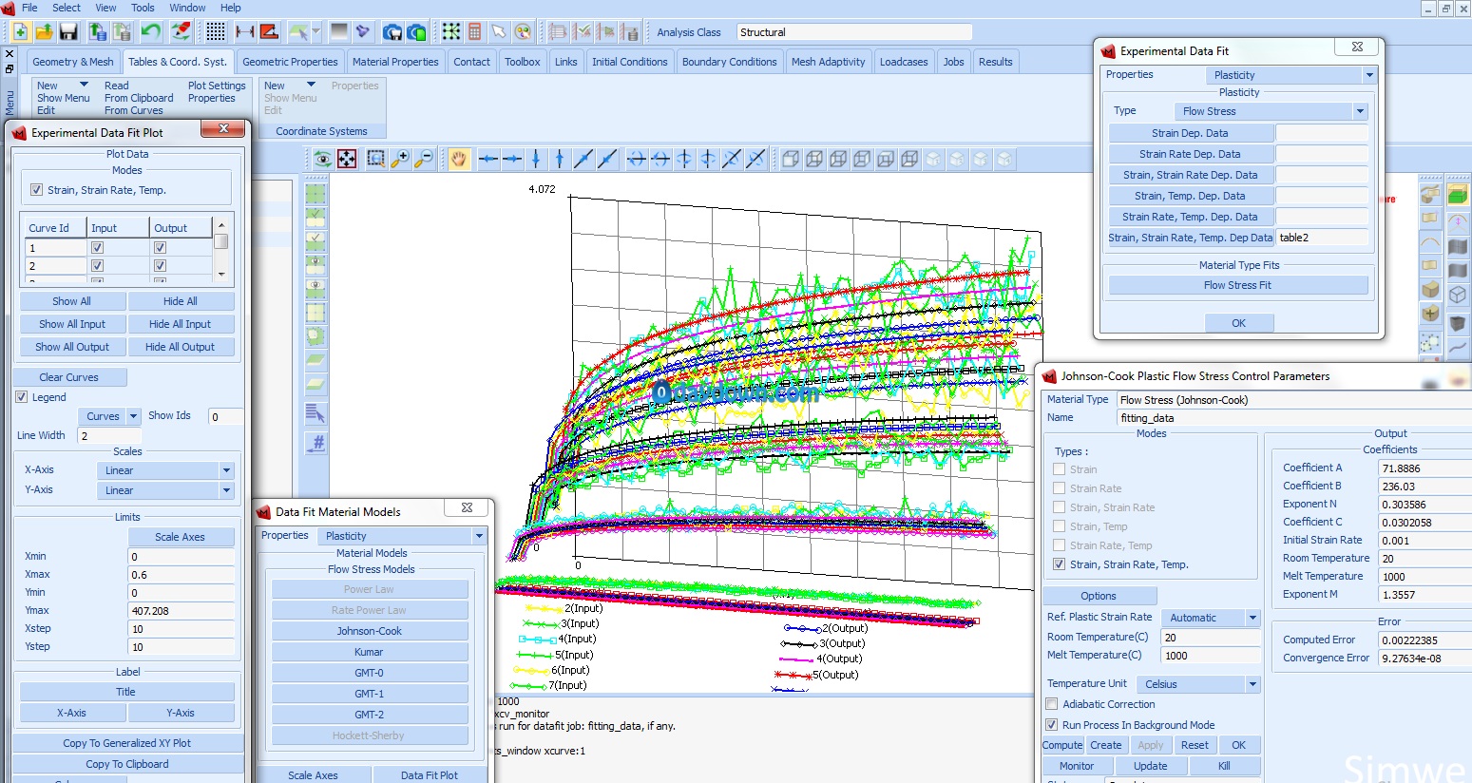Toggle Run Process In Background Mode
The image size is (1472, 783).
[x=1052, y=725]
